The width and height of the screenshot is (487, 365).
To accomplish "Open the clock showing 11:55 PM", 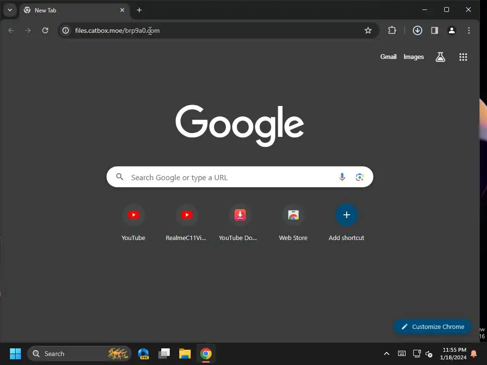I will (453, 354).
